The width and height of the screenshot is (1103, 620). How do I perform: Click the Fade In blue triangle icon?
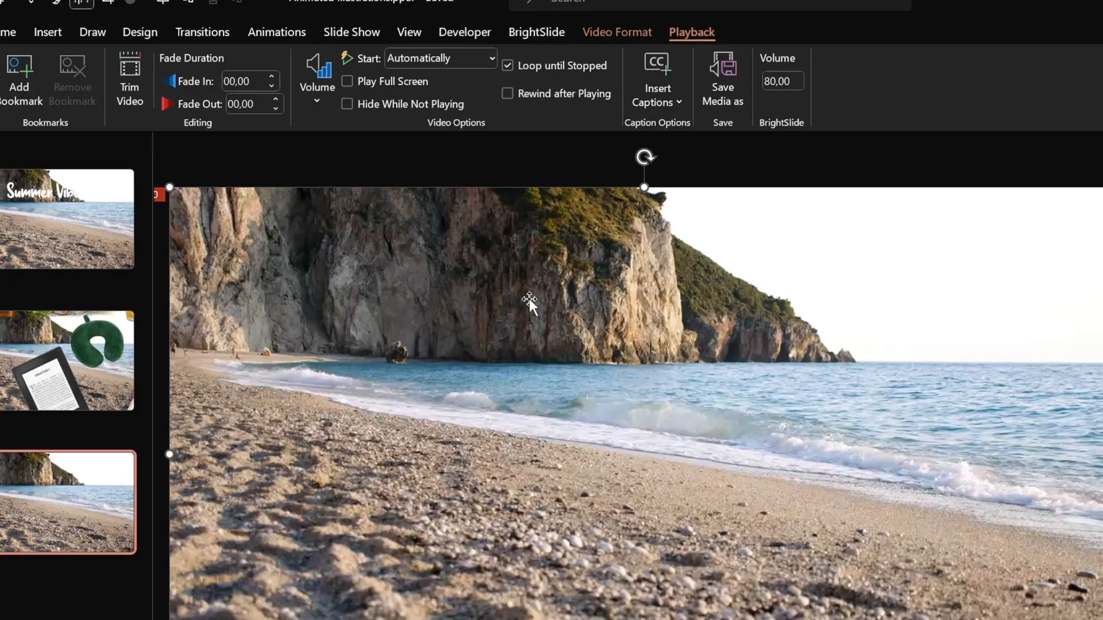pos(169,81)
